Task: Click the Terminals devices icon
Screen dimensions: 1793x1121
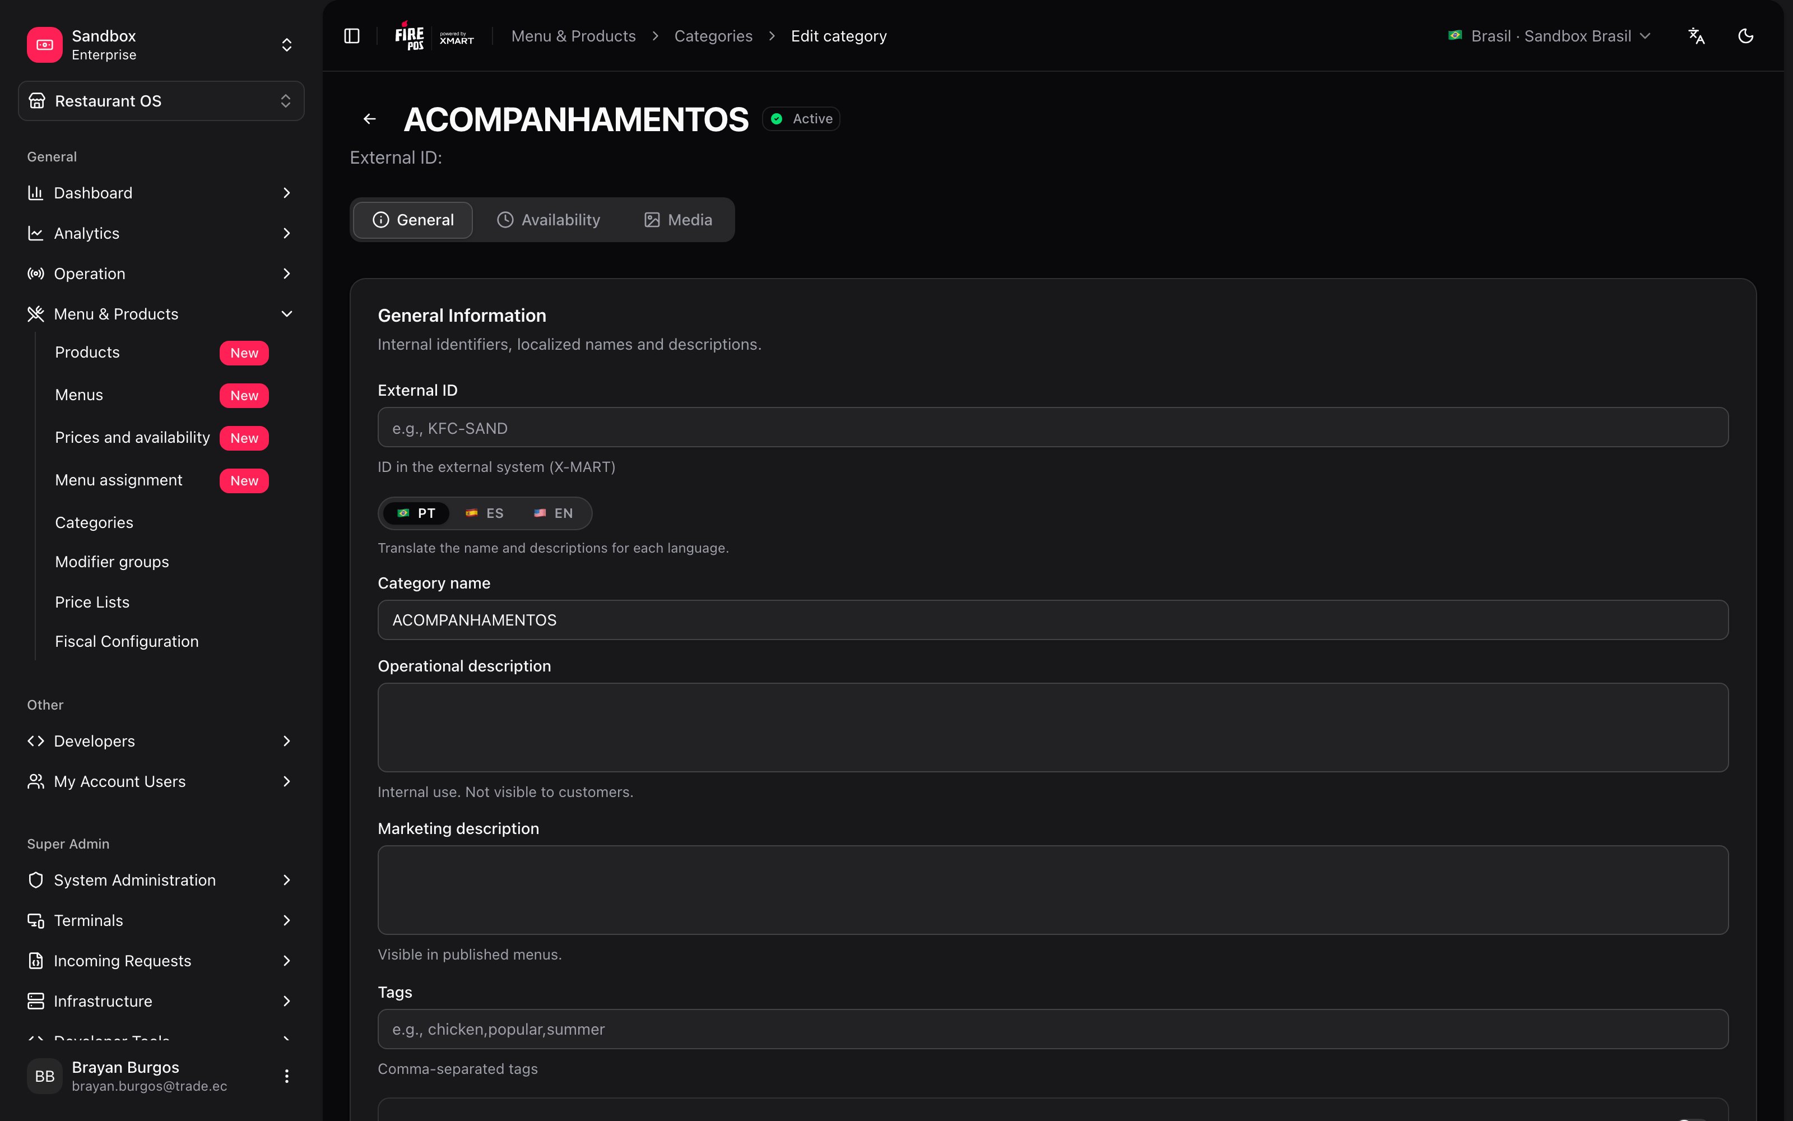Action: point(35,920)
